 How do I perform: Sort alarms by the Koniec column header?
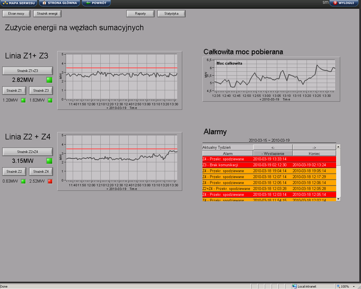click(x=314, y=153)
